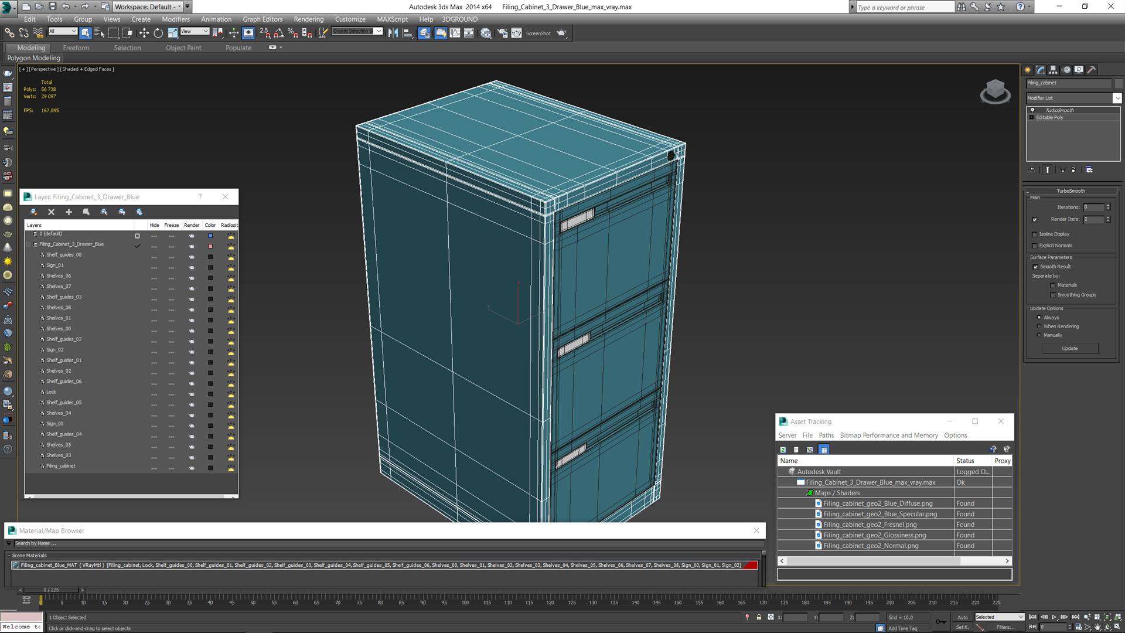The image size is (1125, 633).
Task: Select the Select and Move tool
Action: click(144, 33)
